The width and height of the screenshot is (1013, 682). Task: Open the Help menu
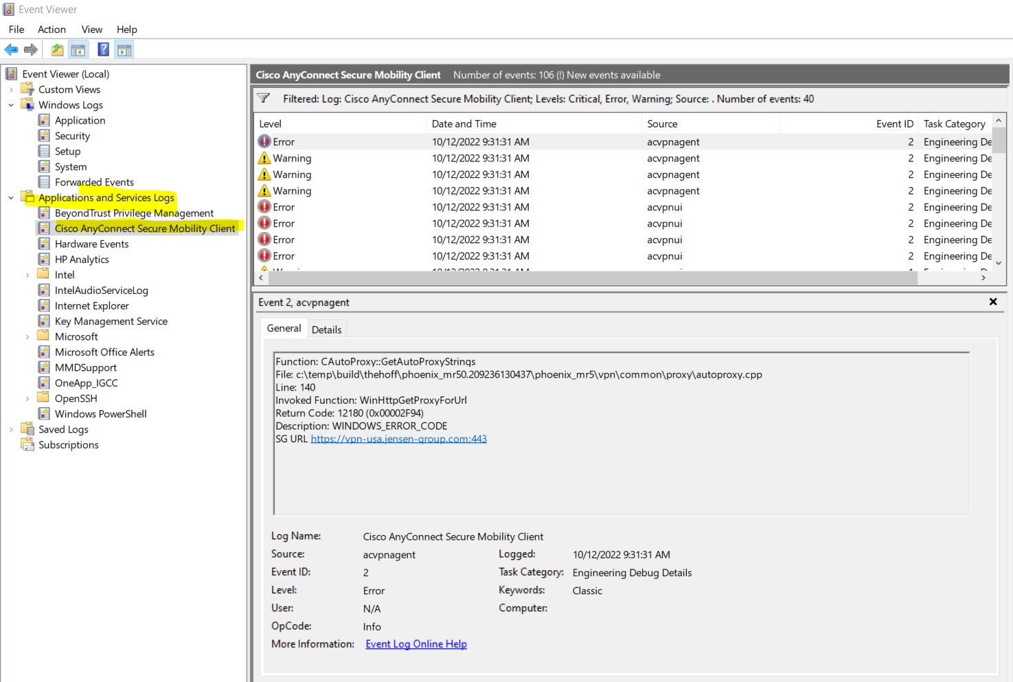click(x=127, y=30)
